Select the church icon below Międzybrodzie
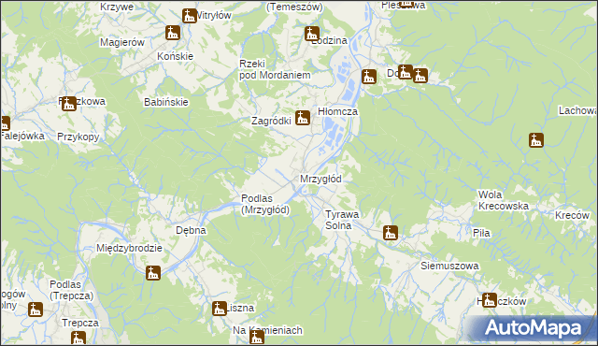Image resolution: width=598 pixels, height=346 pixels. click(x=153, y=273)
